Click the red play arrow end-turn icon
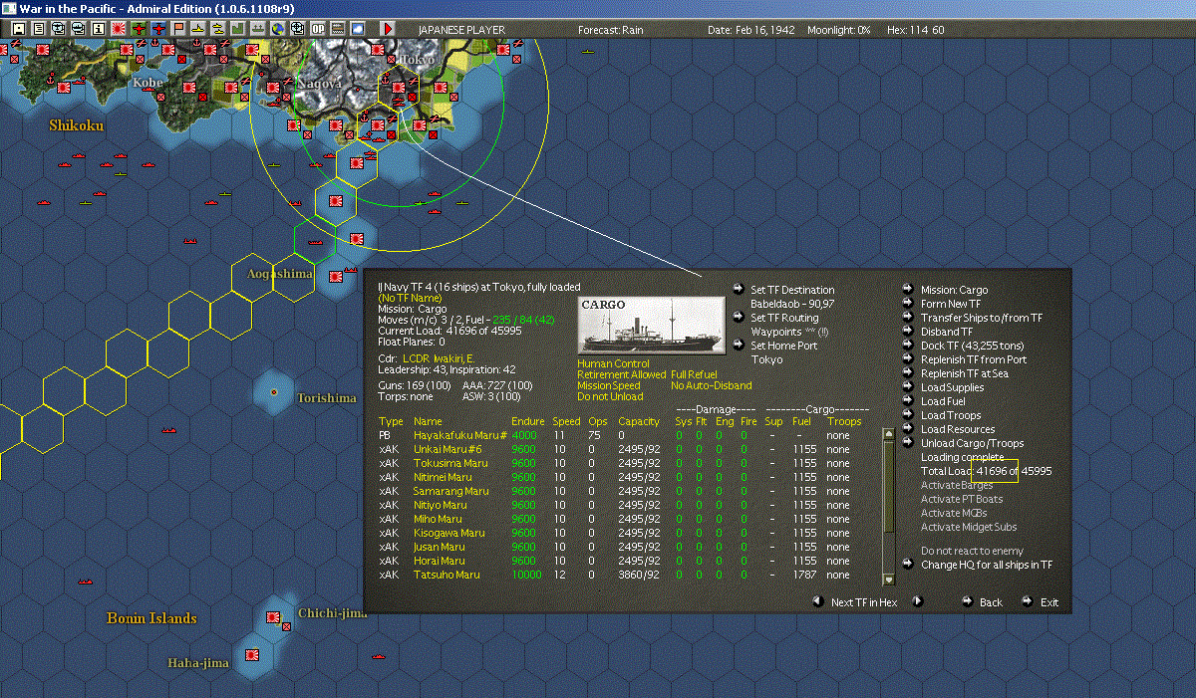1196x698 pixels. click(x=388, y=29)
